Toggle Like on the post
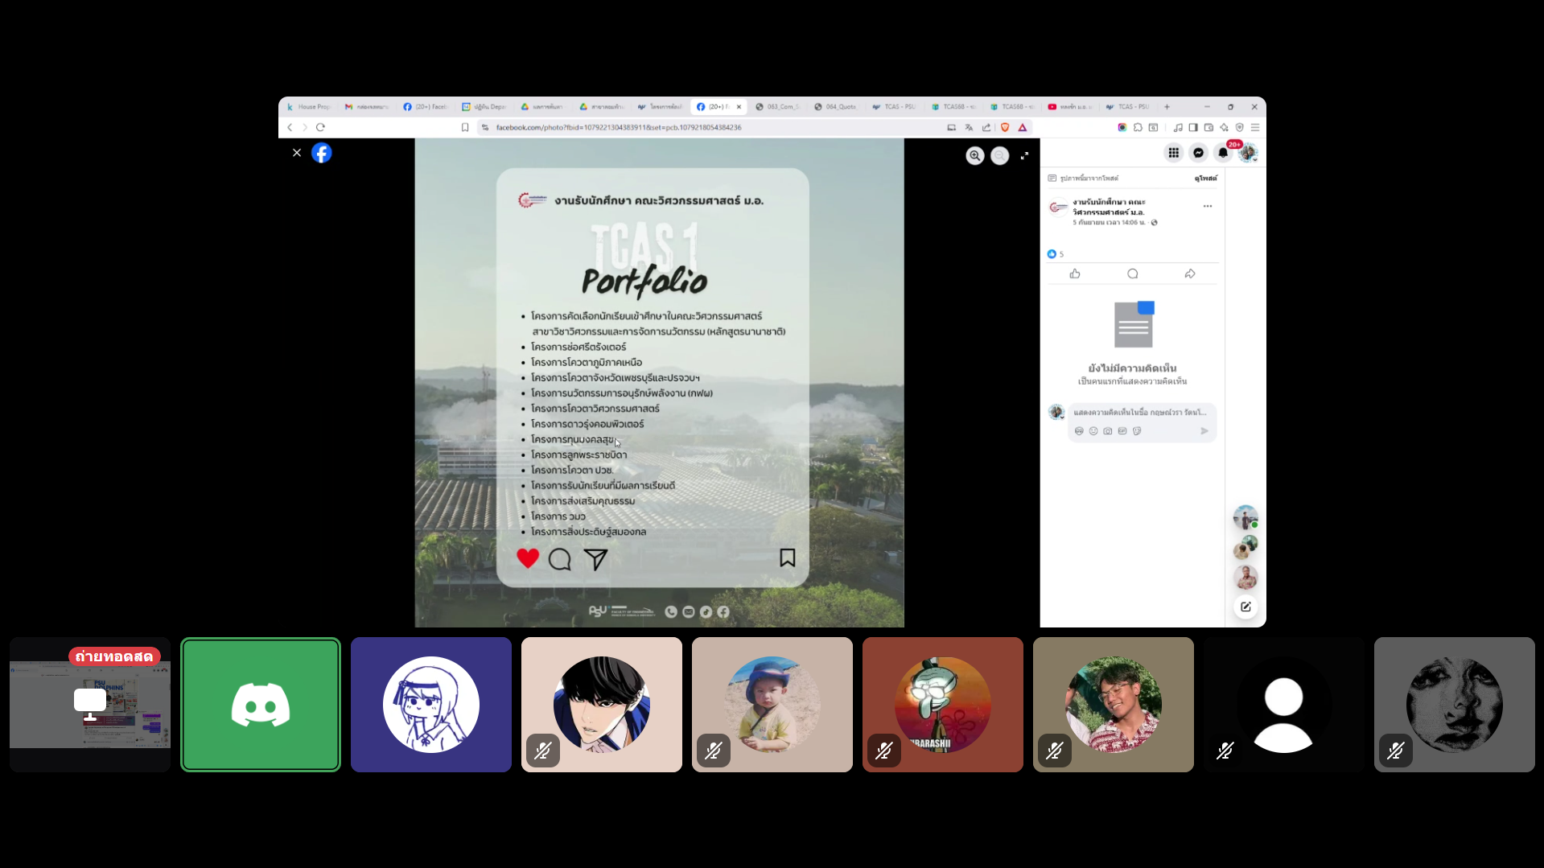The height and width of the screenshot is (868, 1544). 1075,274
